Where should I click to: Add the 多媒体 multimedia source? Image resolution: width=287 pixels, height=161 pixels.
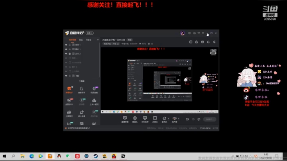point(155,120)
